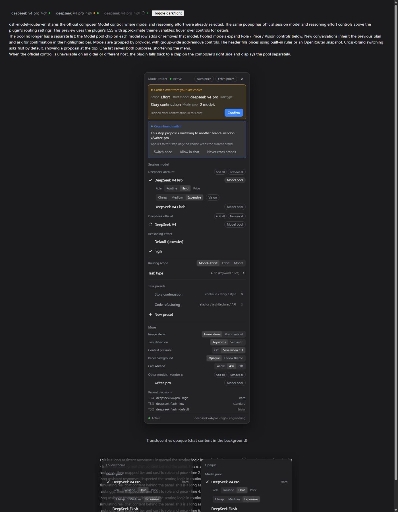Set Task detection to Semantic

point(237,342)
